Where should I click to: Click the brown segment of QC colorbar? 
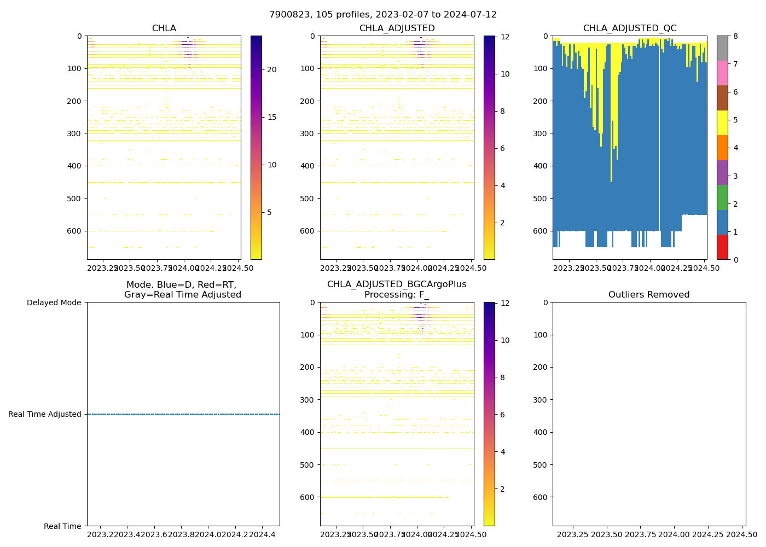722,98
